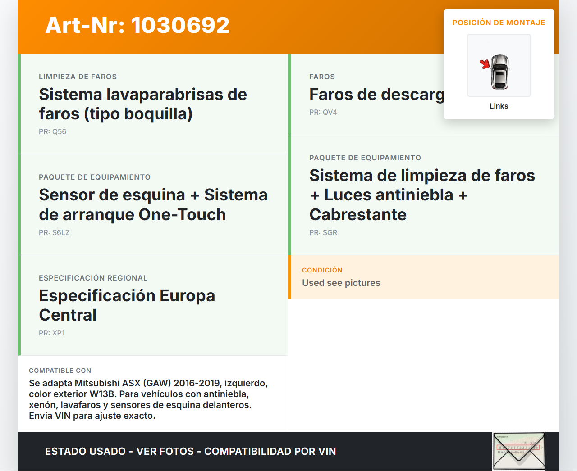Select the ESTADO USADO footer text

pos(191,451)
